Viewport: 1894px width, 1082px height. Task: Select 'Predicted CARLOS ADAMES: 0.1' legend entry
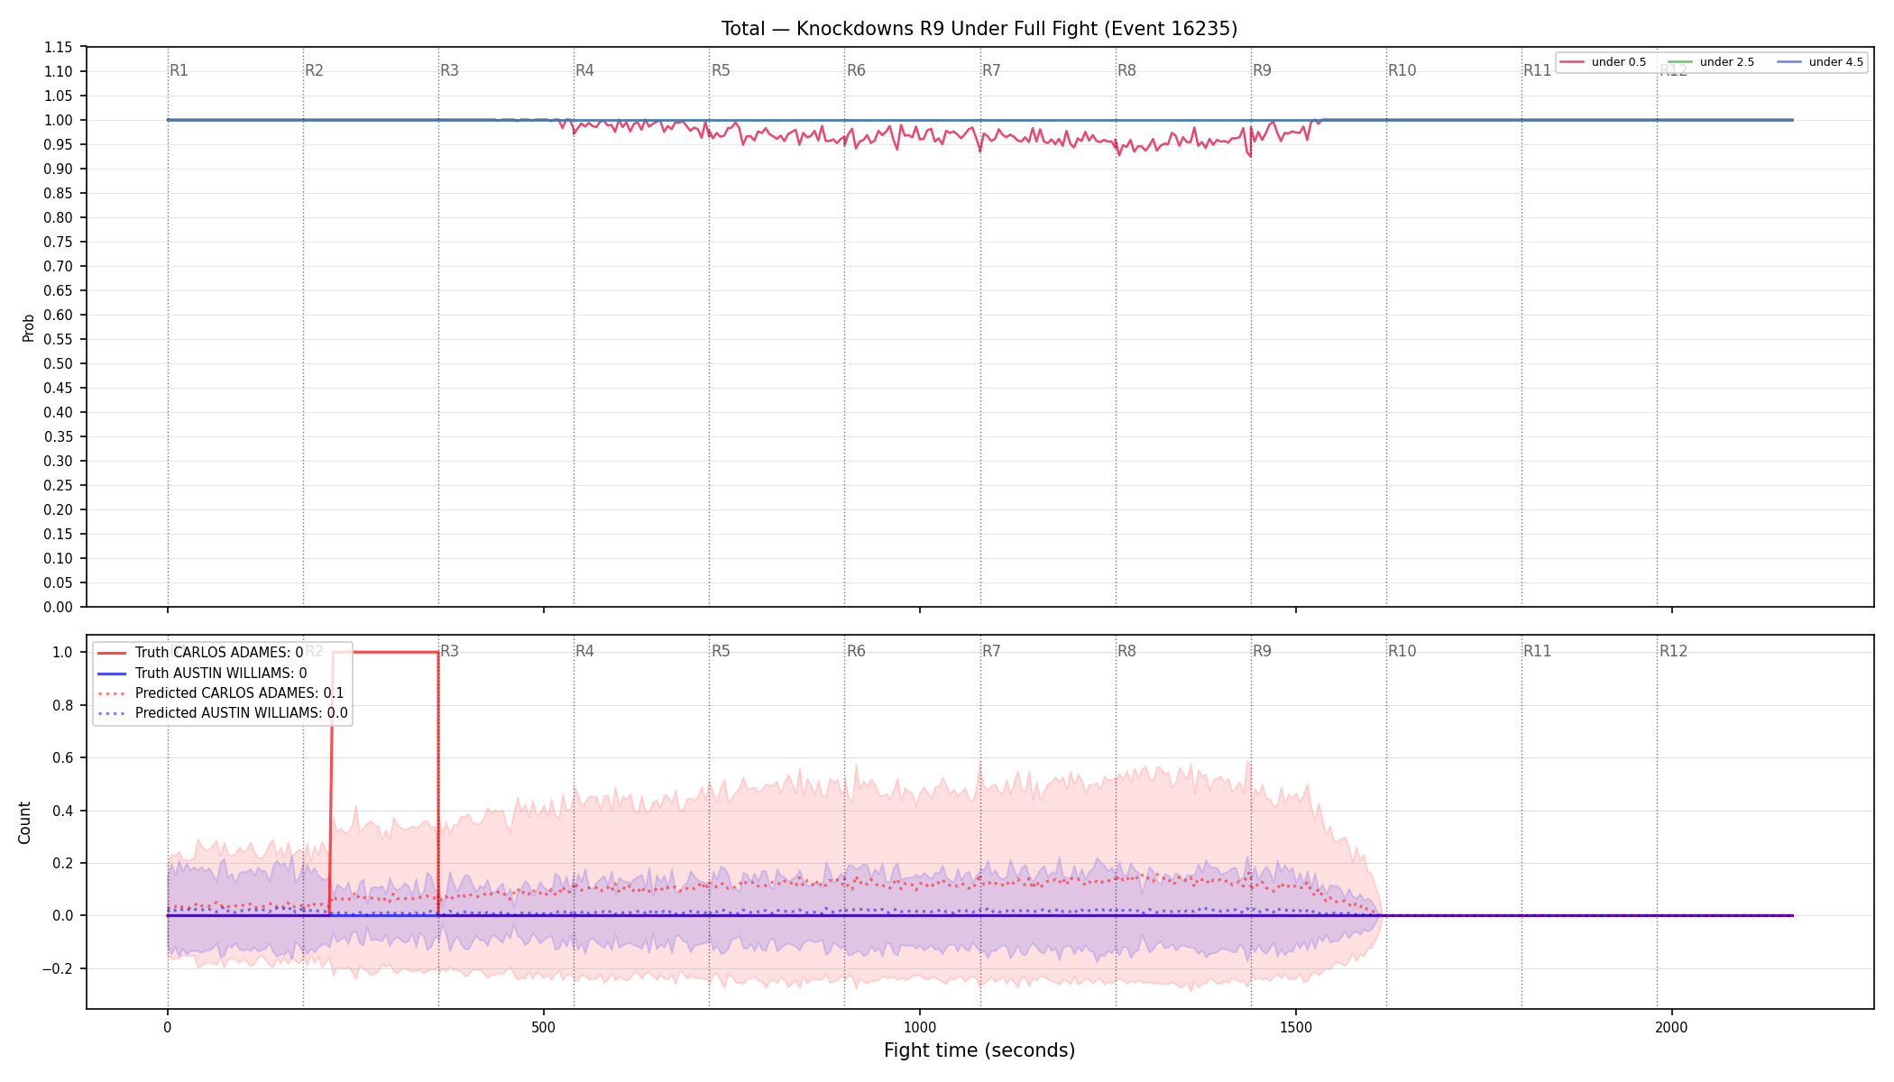pyautogui.click(x=221, y=693)
